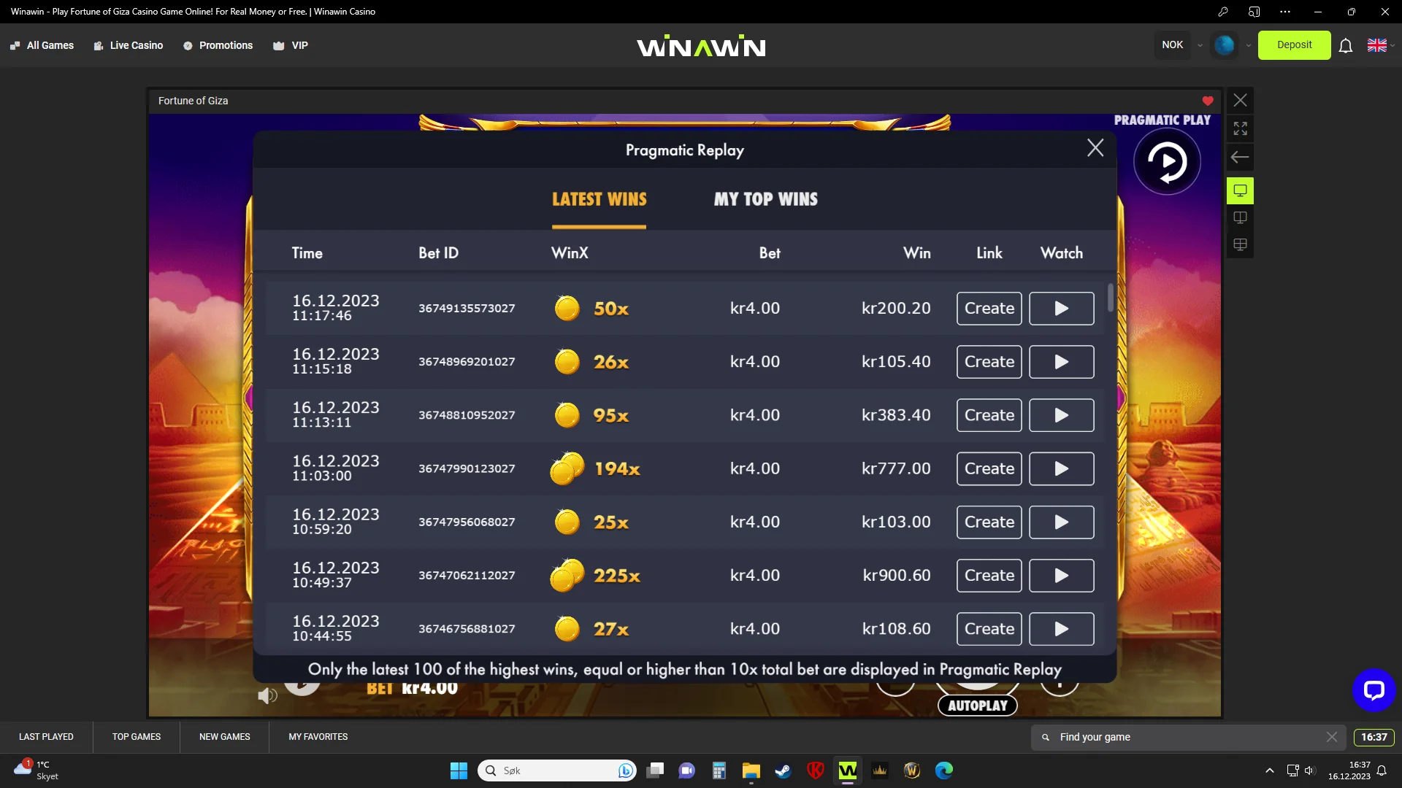Open the weather widget showing 1°C

[37, 770]
